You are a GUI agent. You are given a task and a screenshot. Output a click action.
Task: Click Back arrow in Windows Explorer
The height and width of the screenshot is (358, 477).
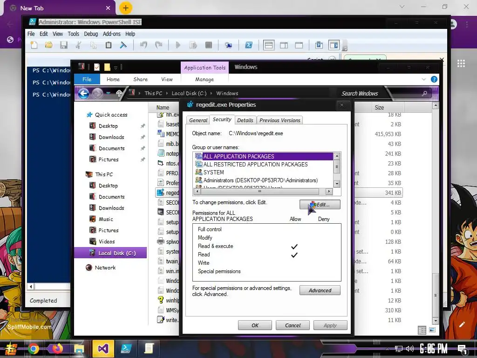84,93
